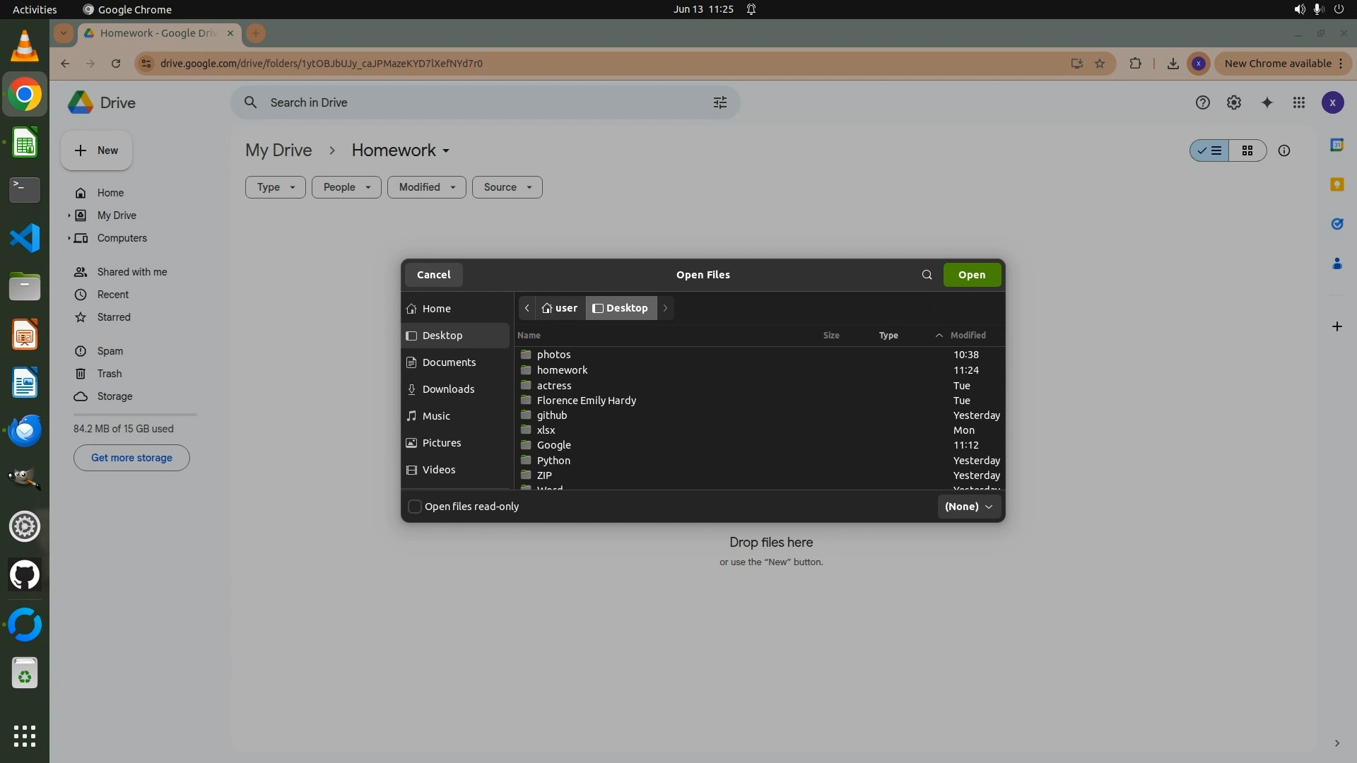Show the view details info icon
The image size is (1357, 763).
(x=1283, y=150)
